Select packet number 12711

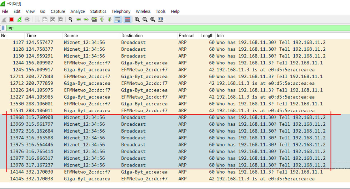[x=175, y=76]
